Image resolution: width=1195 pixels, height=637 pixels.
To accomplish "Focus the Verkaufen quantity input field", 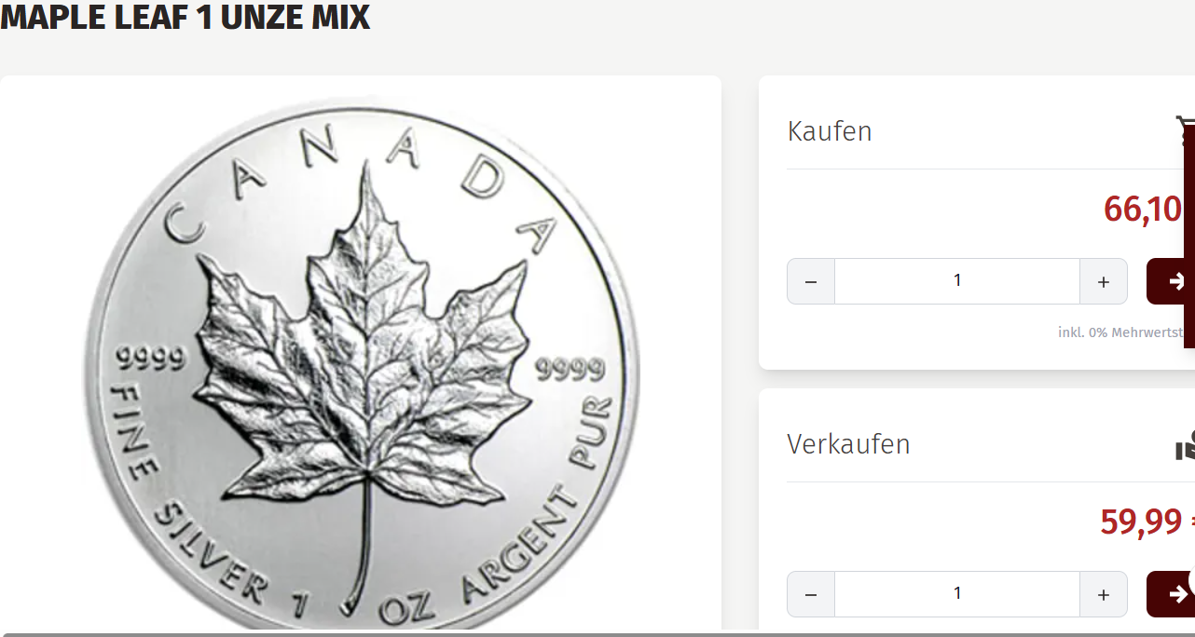I will tap(957, 594).
